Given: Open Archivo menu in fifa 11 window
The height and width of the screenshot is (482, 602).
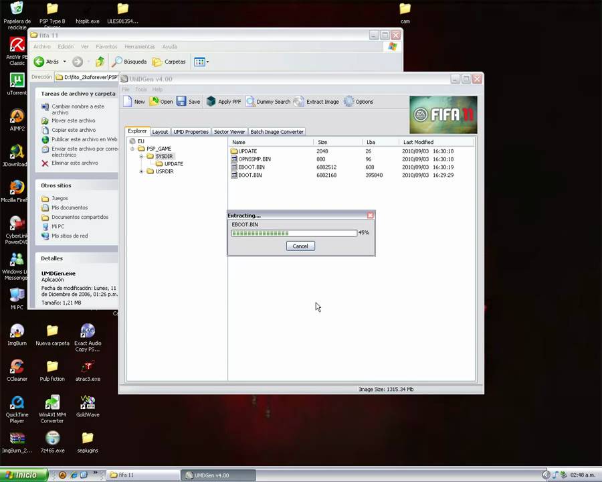Looking at the screenshot, I should click(x=42, y=46).
